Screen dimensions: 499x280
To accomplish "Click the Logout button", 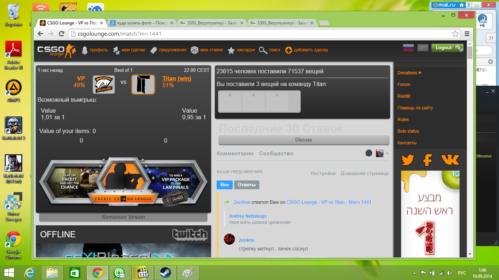I will click(x=447, y=48).
